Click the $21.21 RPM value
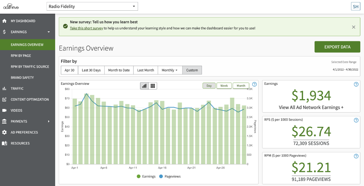This screenshot has width=364, height=186. click(x=311, y=167)
